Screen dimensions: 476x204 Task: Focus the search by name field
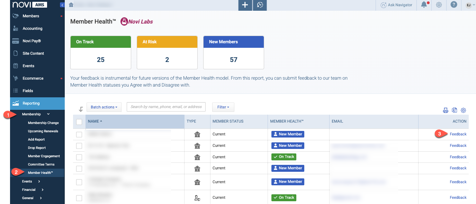pos(166,107)
